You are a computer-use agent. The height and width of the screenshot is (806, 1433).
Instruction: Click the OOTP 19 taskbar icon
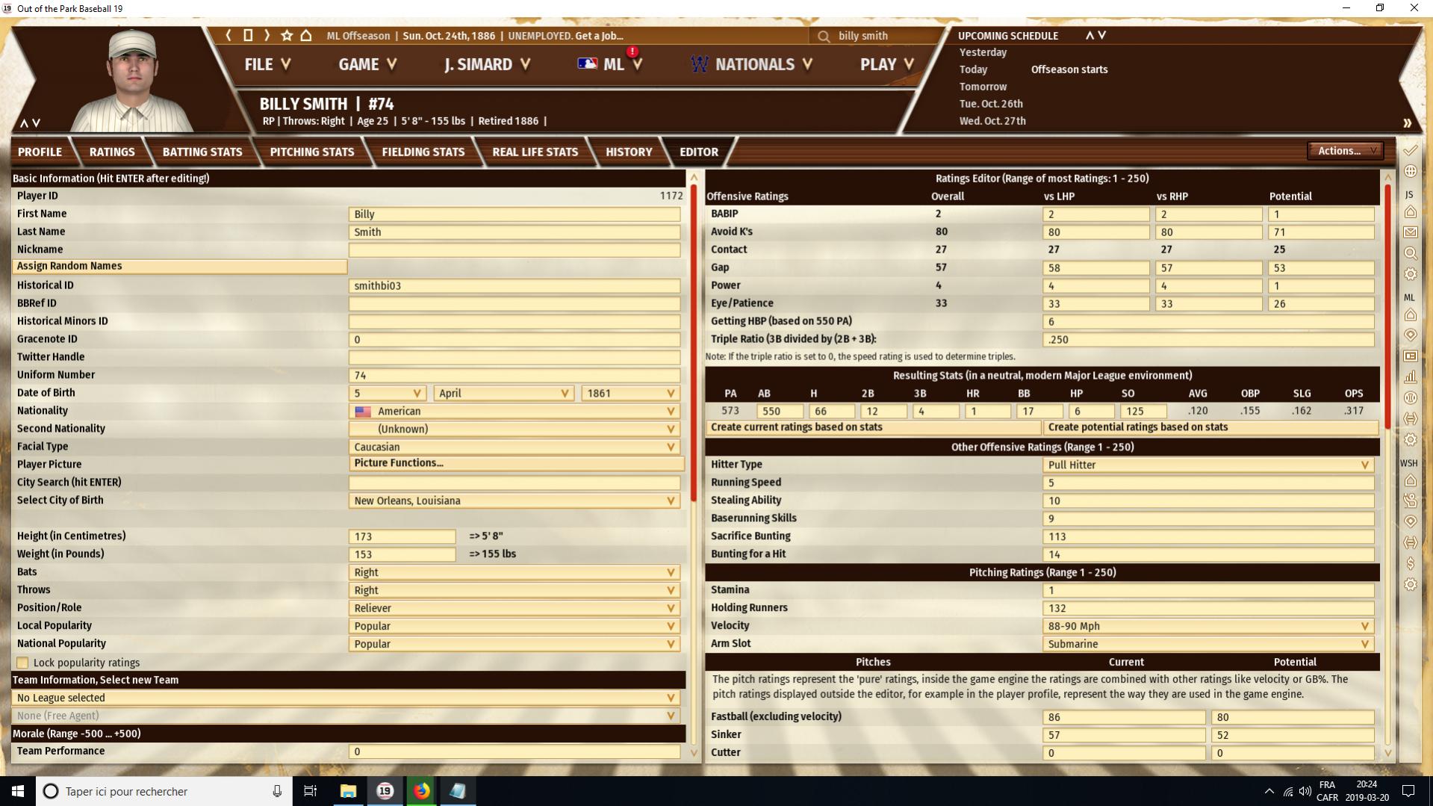(385, 791)
